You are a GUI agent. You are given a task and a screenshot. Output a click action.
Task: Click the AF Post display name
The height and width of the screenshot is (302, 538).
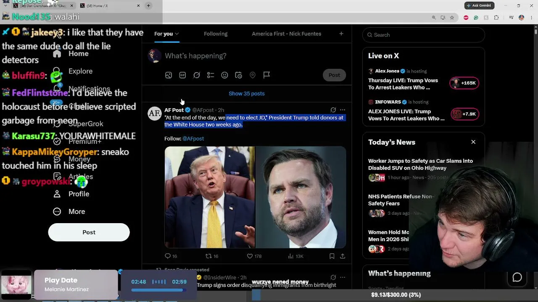(x=174, y=110)
